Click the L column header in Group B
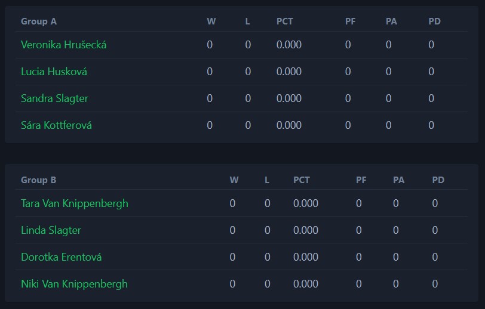 point(267,180)
